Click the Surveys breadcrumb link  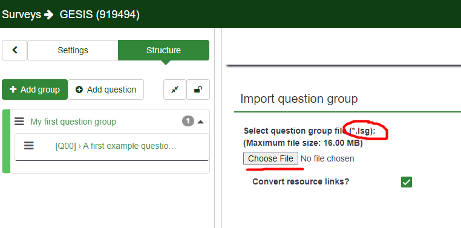21,15
